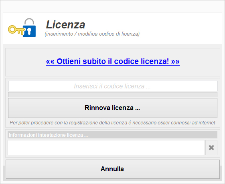Image resolution: width=225 pixels, height=184 pixels.
Task: Focus the 'Inserisci il codice licenza' field
Action: (x=113, y=86)
